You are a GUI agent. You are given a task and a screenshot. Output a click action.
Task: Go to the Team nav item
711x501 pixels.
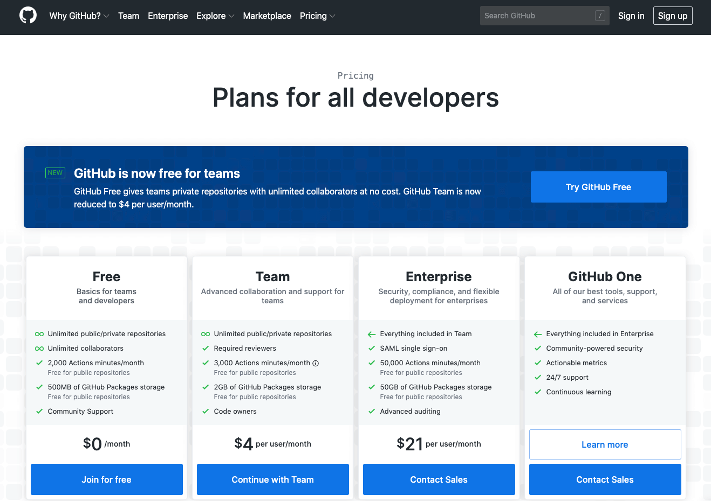pos(128,16)
